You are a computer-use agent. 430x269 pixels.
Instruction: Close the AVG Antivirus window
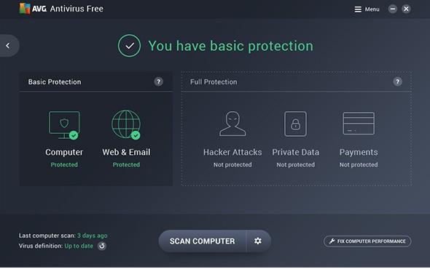click(406, 9)
